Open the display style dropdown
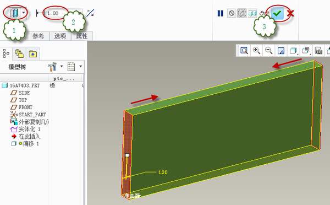This screenshot has height=205, width=330. (x=293, y=51)
